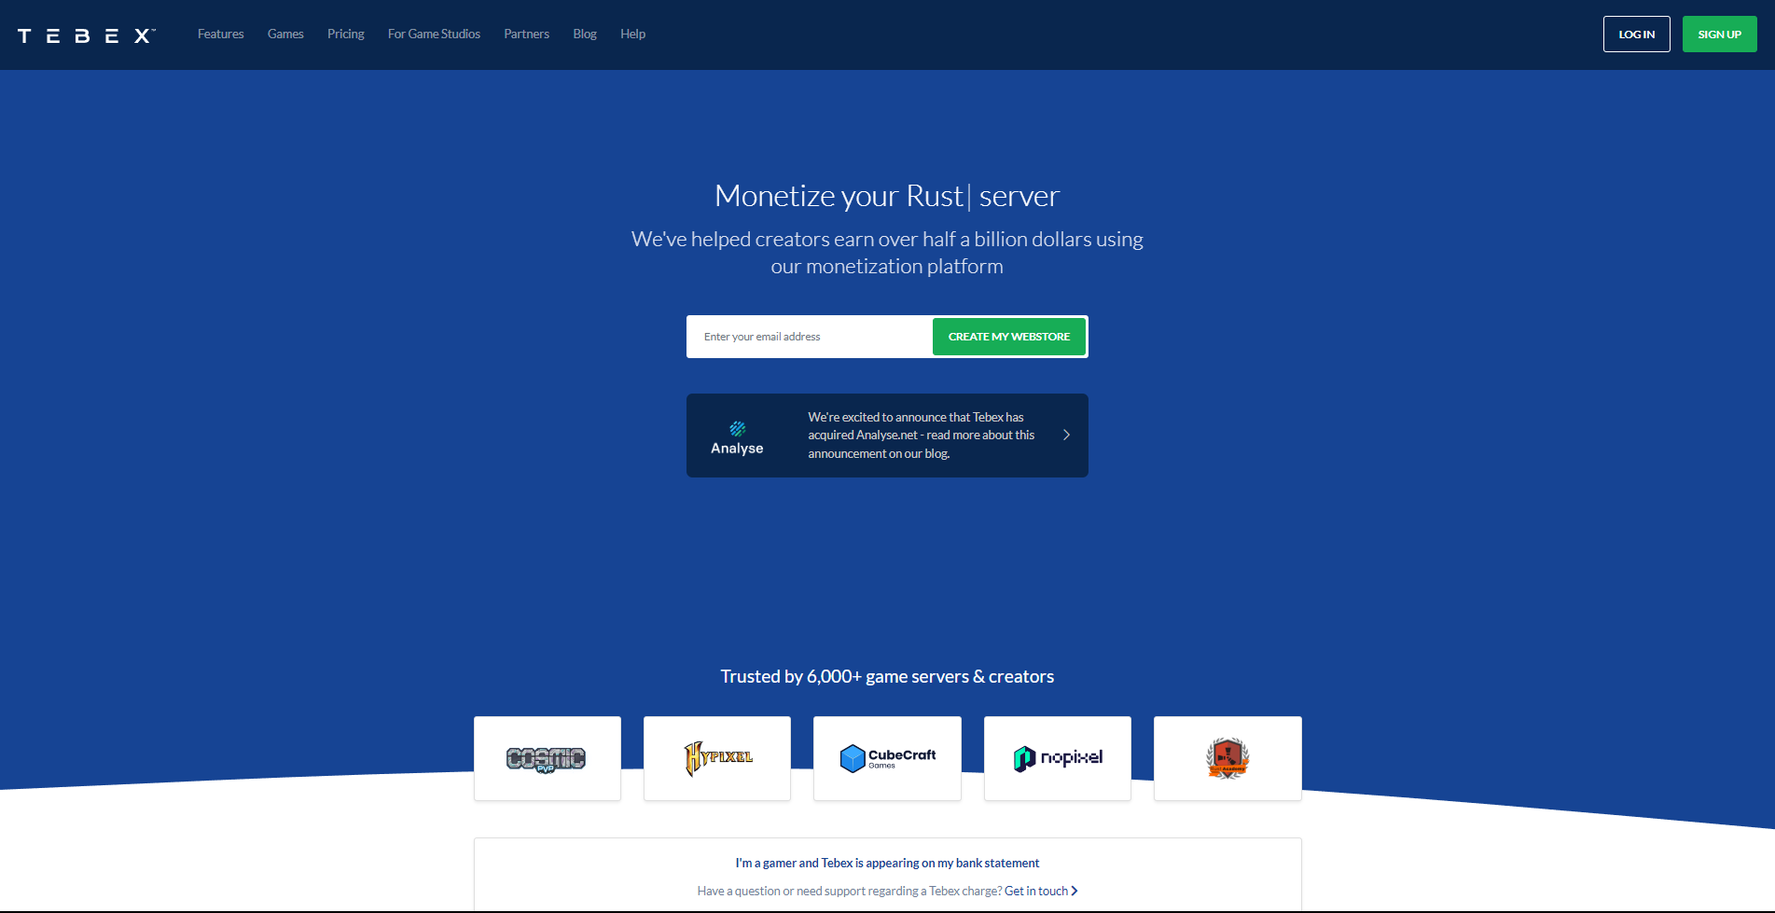This screenshot has width=1775, height=913.
Task: Open the CubeCraft Games logo
Action: point(887,758)
